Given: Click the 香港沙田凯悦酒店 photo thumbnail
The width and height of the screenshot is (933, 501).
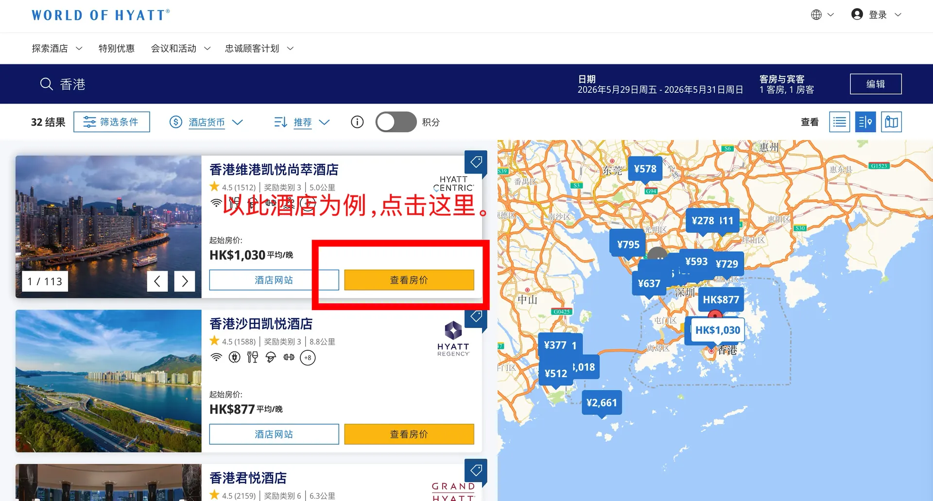Looking at the screenshot, I should (x=108, y=381).
